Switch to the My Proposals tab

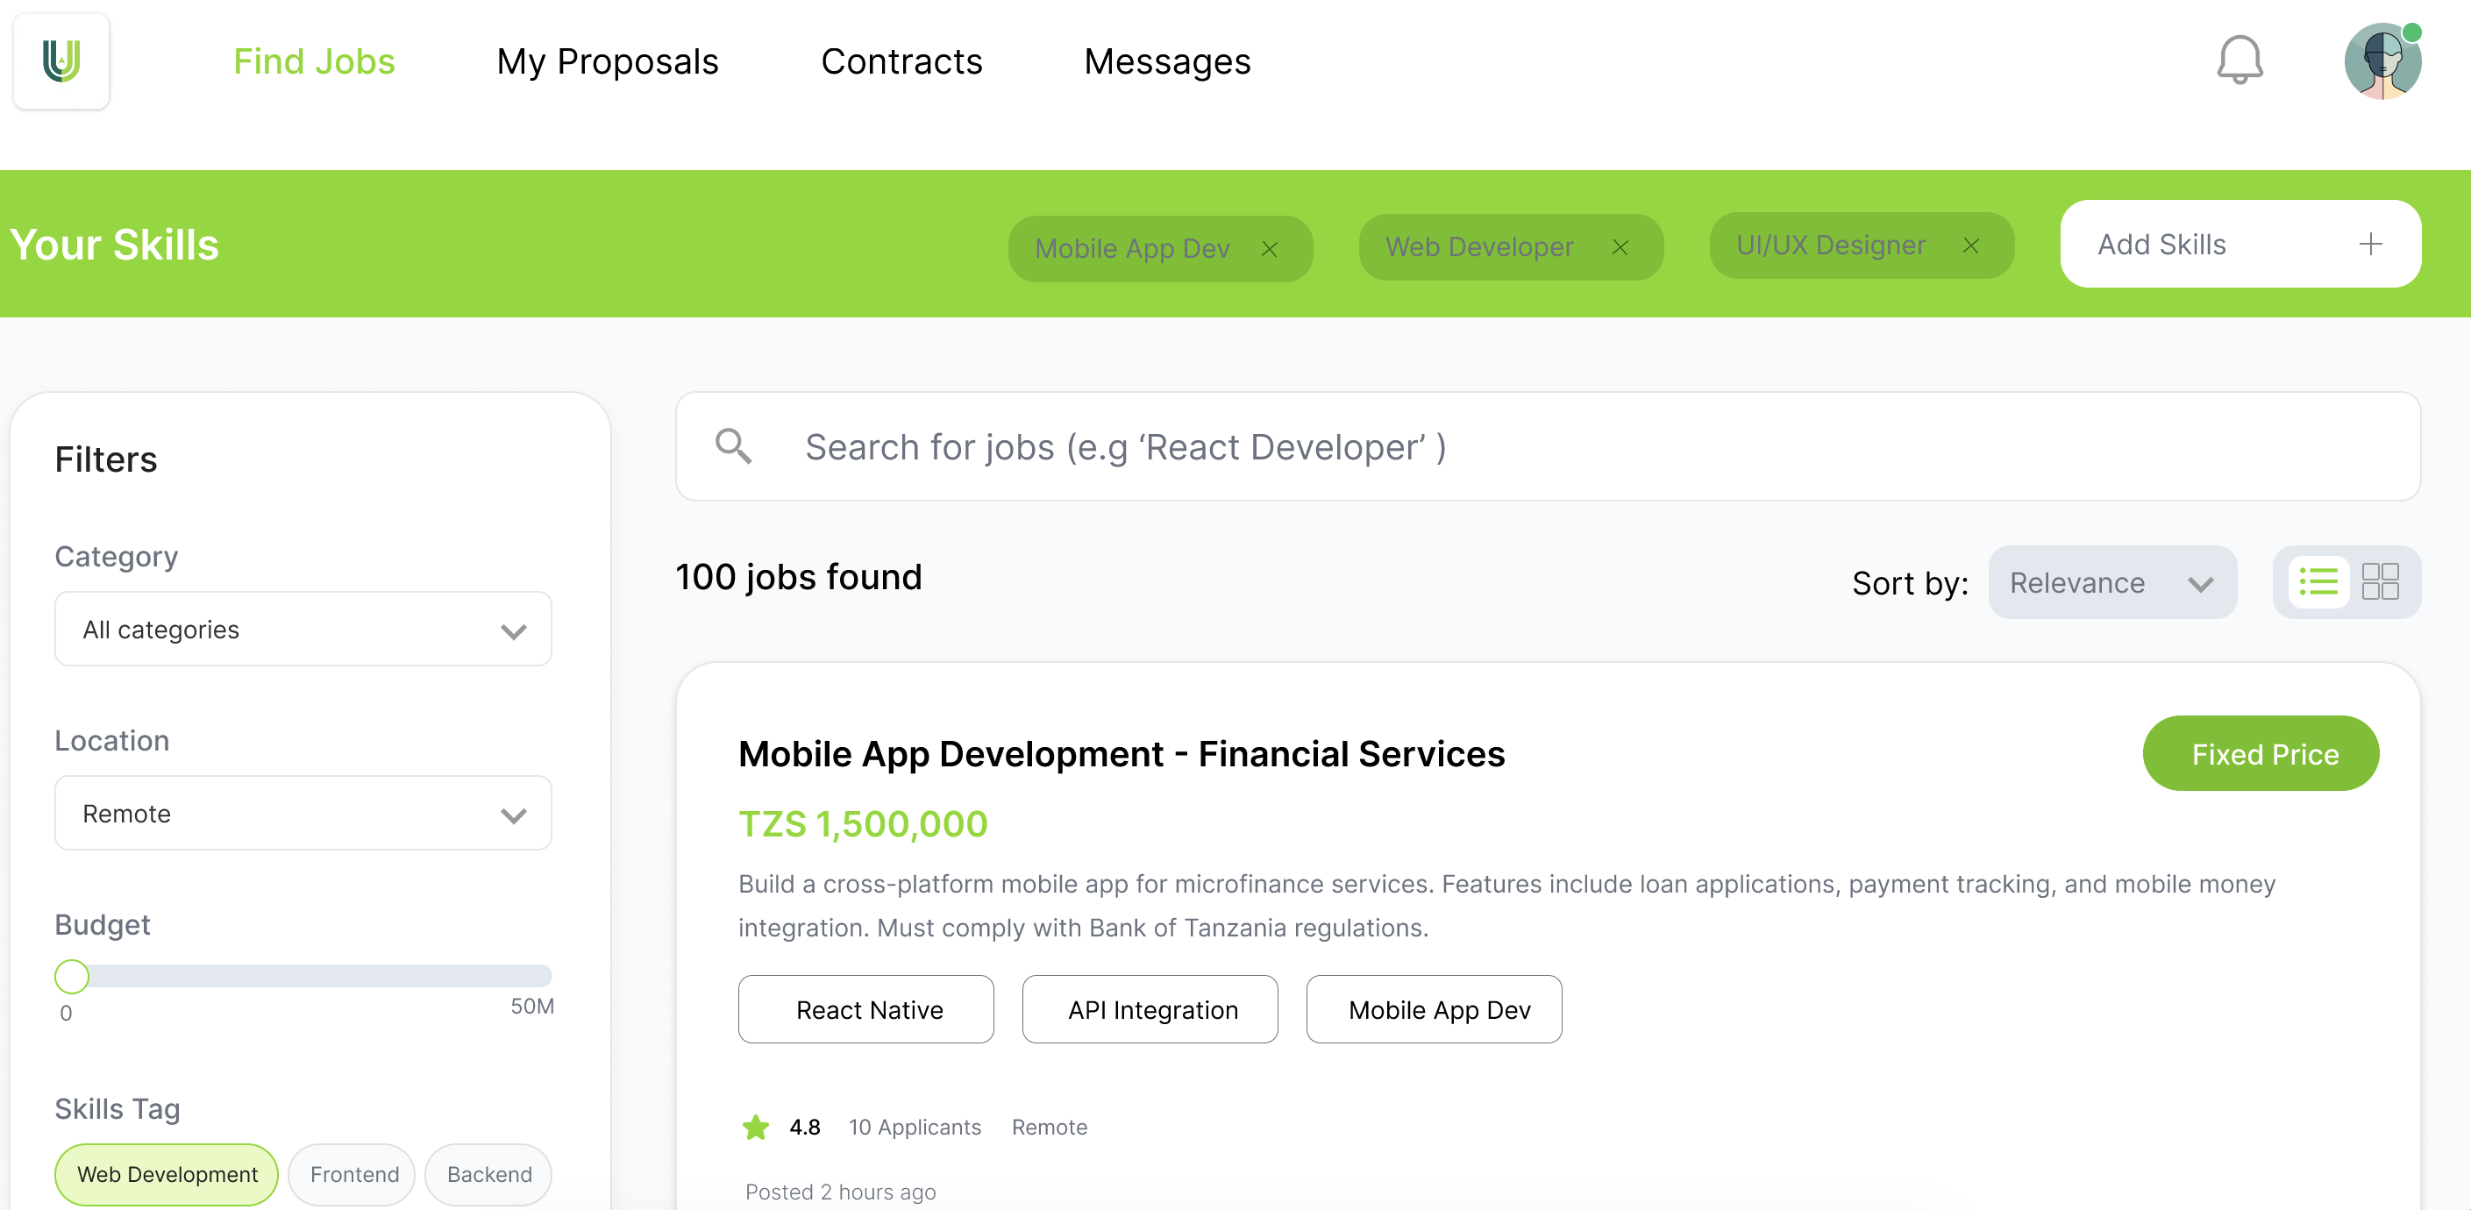point(607,60)
